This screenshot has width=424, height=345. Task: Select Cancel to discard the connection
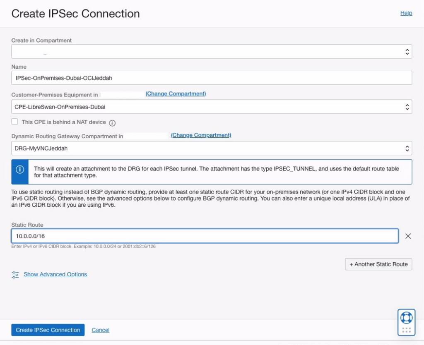tap(100, 330)
